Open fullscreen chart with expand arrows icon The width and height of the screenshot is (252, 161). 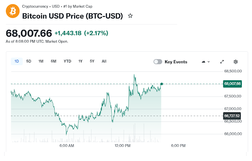click(222, 62)
